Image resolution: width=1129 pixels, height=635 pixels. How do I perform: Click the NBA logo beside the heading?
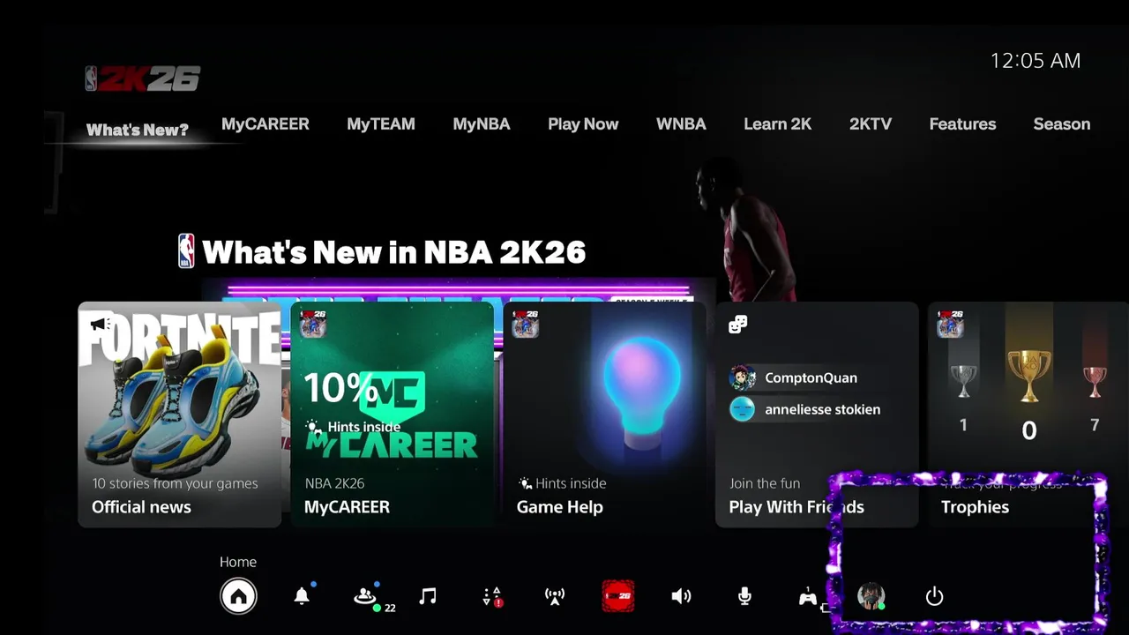click(x=186, y=251)
